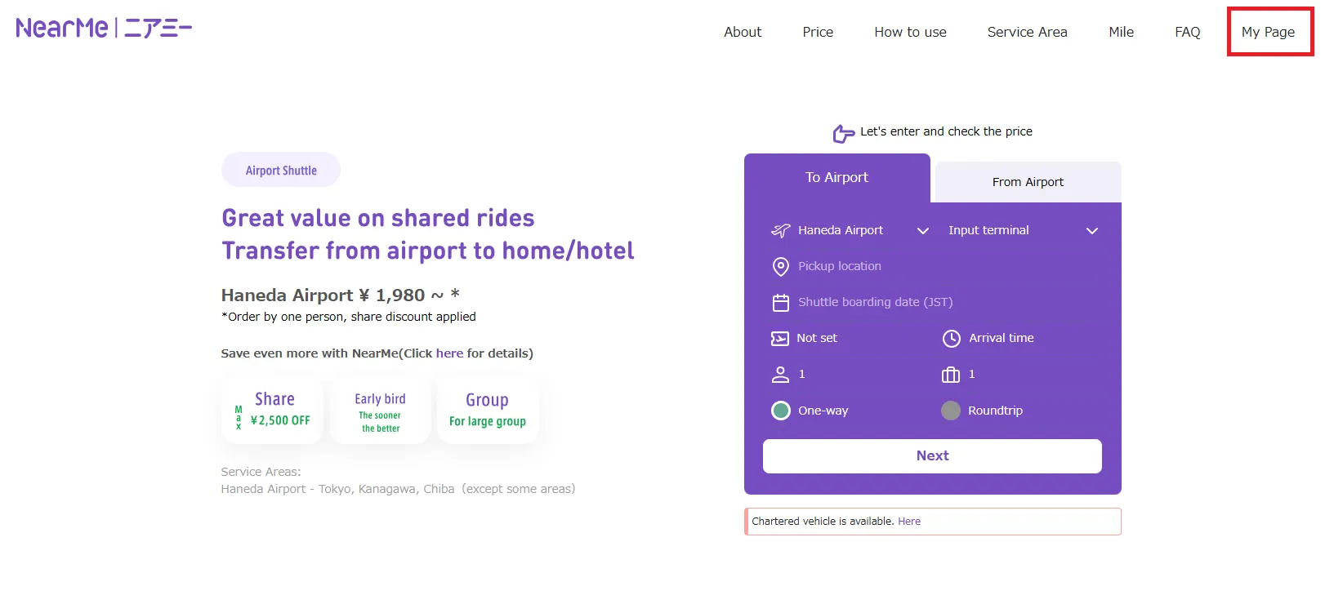Click the luggage suitcase count icon
The width and height of the screenshot is (1325, 604).
(951, 375)
